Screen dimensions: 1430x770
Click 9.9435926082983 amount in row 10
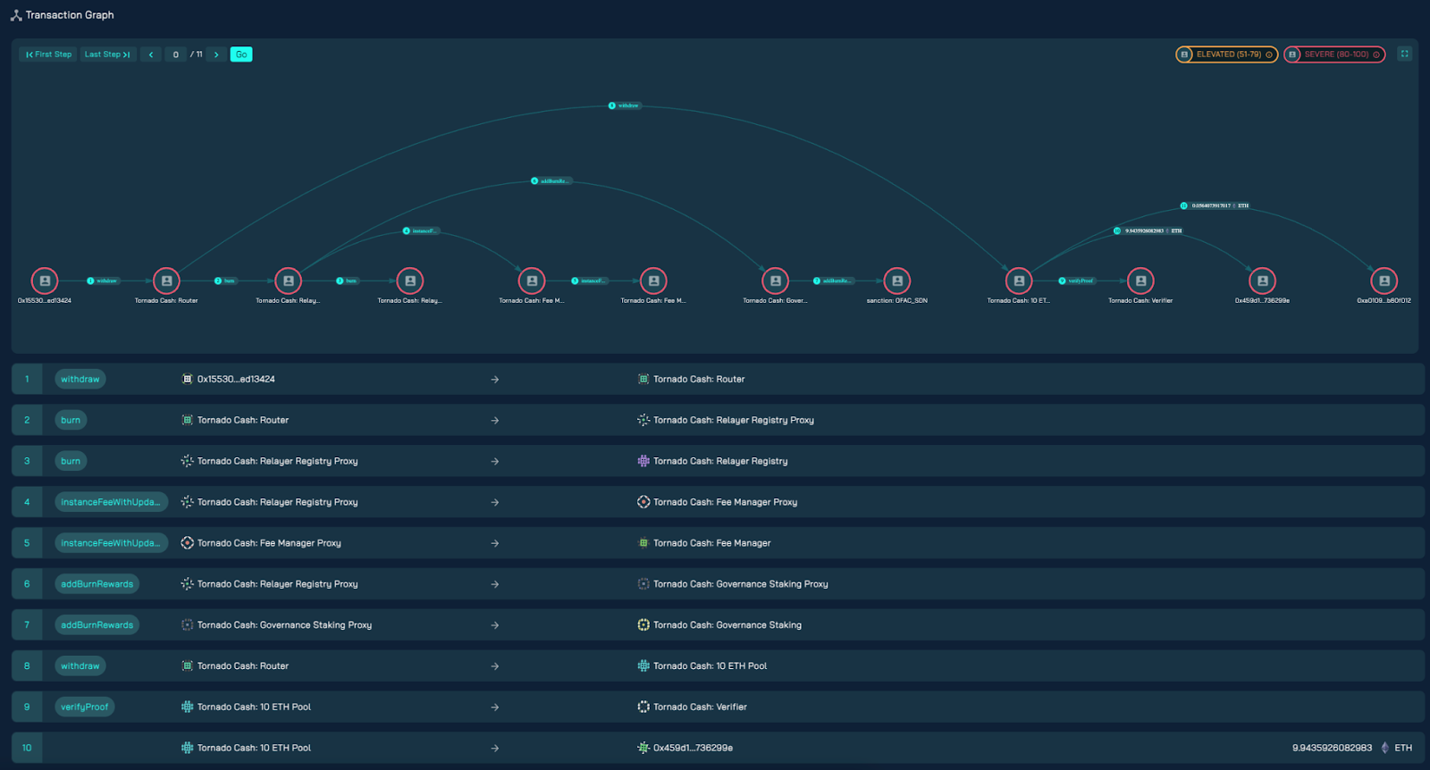(1332, 748)
